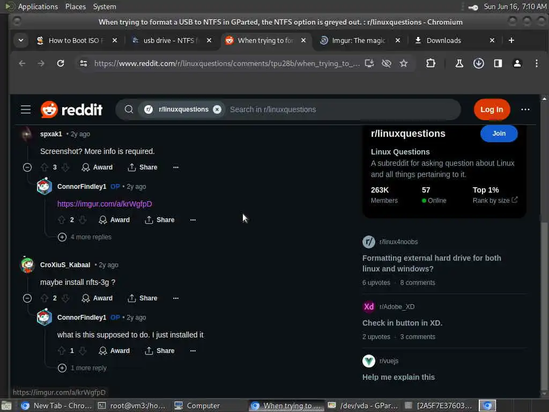Open the Places menu
The image size is (549, 412).
point(75,6)
